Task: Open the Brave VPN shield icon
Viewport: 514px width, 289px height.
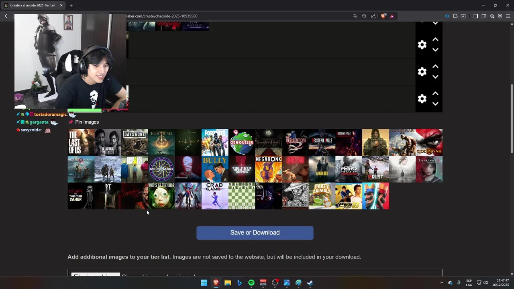Action: click(500, 16)
